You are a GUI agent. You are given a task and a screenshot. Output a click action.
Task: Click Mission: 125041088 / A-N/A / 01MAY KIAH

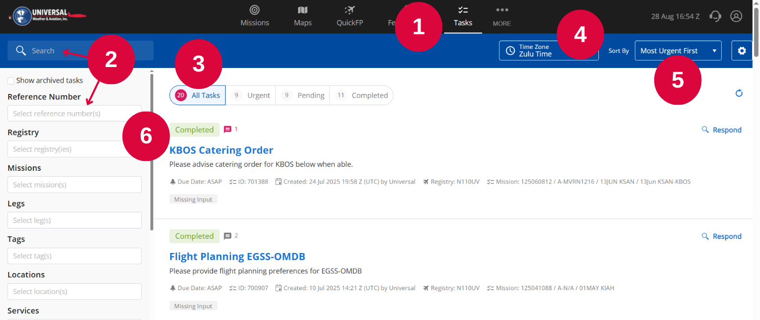[555, 288]
